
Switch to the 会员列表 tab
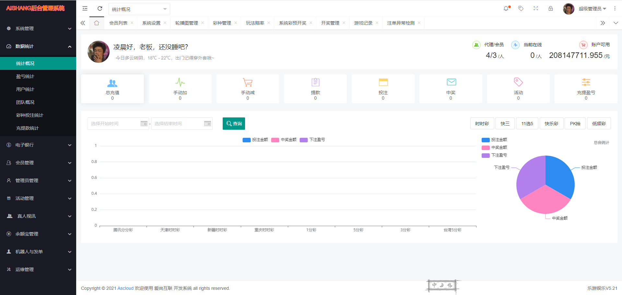click(118, 23)
